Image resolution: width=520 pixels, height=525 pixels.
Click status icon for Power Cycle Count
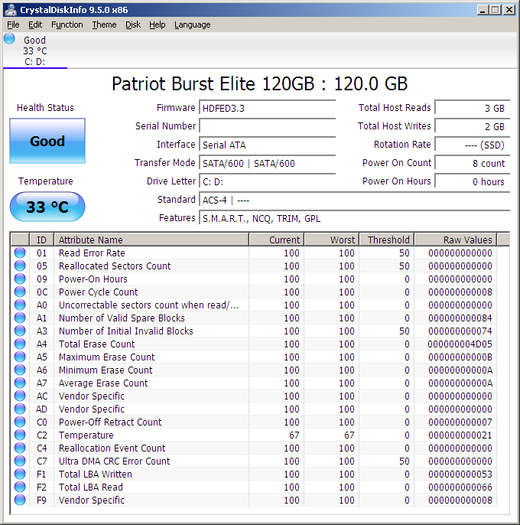tap(20, 292)
